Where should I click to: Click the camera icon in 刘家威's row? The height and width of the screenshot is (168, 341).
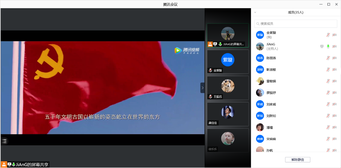pos(335,104)
